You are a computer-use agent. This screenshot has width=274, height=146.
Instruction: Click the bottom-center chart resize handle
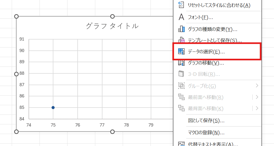click(x=112, y=132)
